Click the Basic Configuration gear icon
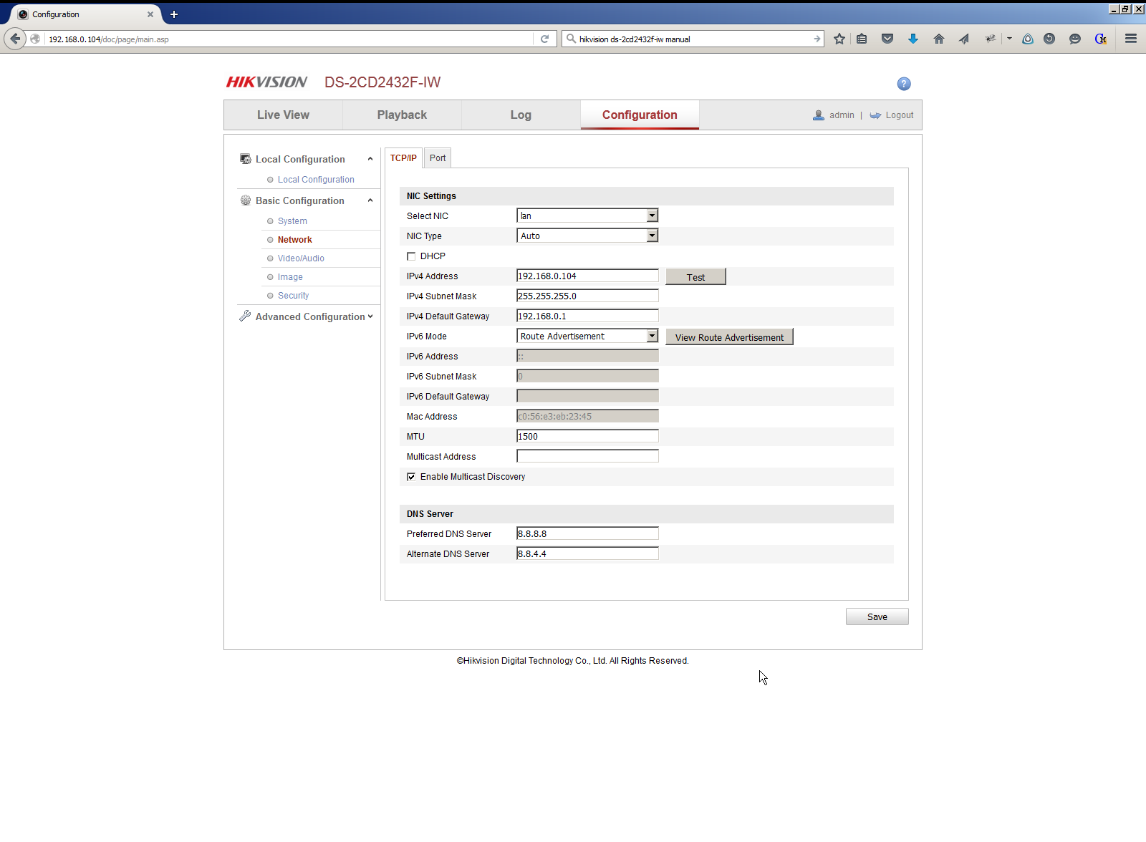1146x842 pixels. point(246,200)
